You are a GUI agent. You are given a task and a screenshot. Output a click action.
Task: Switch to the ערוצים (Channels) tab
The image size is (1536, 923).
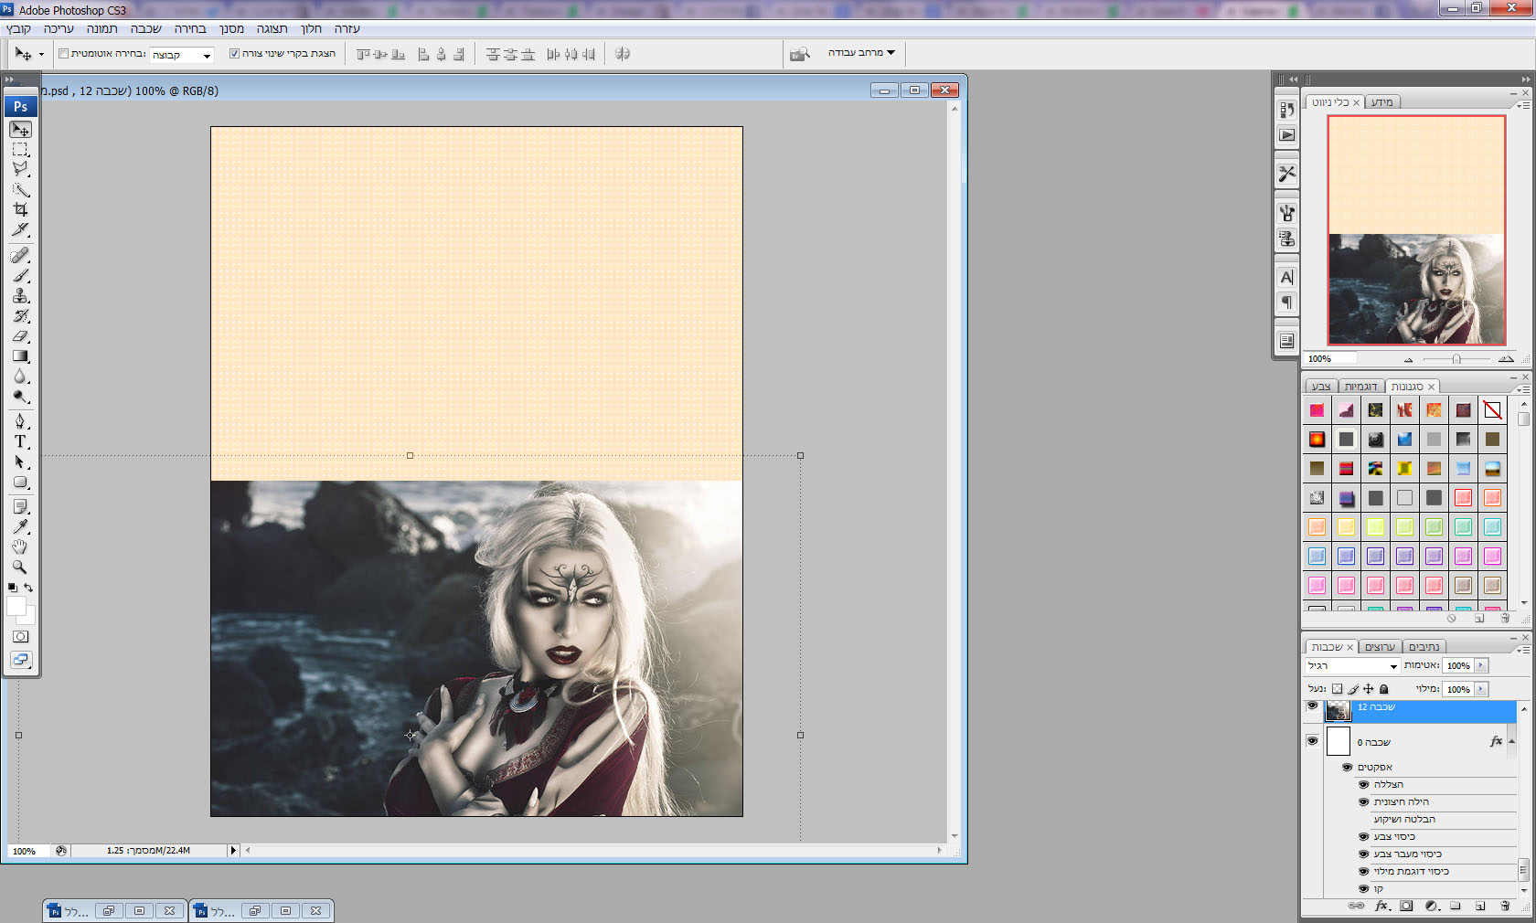coord(1380,647)
